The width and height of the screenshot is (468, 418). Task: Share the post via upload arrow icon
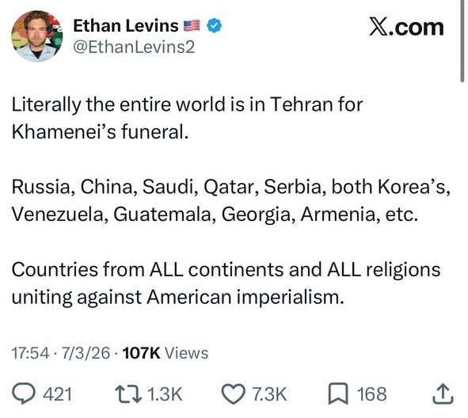[443, 394]
